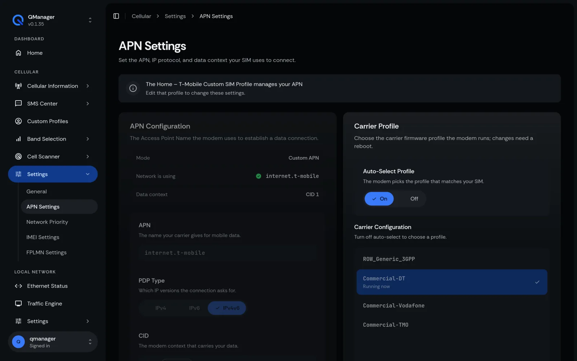This screenshot has width=577, height=361.
Task: Select the IPv4 PDP type
Action: point(161,308)
